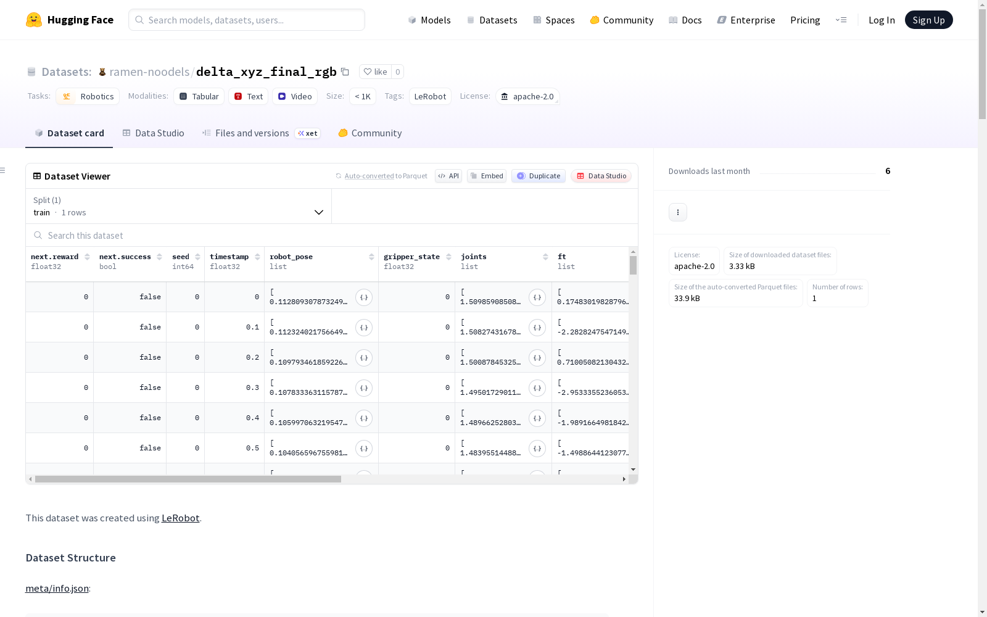Focus the Search this dataset field
The width and height of the screenshot is (987, 617).
pos(332,235)
